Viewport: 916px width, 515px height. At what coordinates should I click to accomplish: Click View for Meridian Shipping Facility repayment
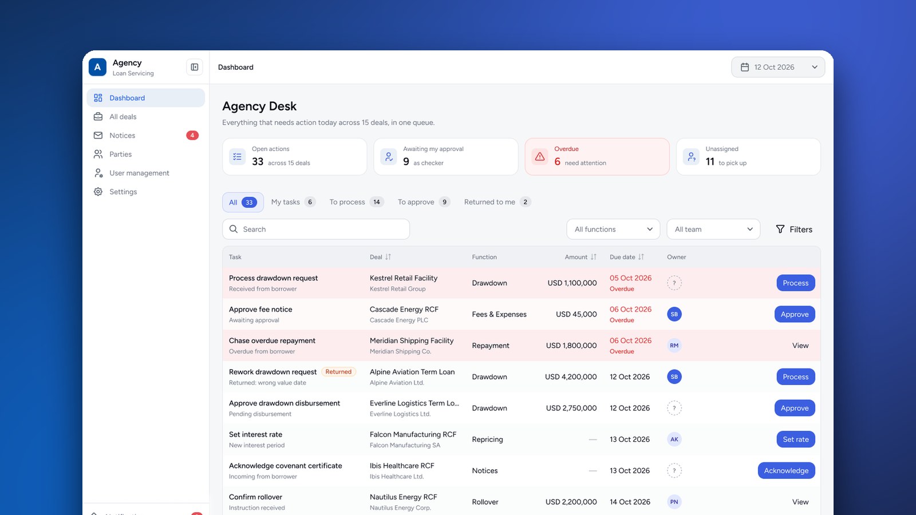pyautogui.click(x=800, y=346)
